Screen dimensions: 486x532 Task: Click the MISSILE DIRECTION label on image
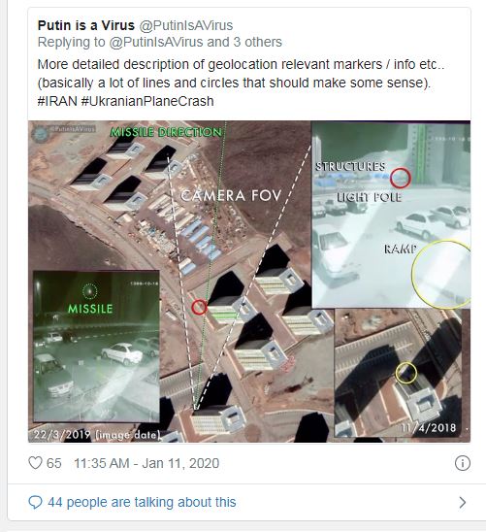click(x=166, y=132)
